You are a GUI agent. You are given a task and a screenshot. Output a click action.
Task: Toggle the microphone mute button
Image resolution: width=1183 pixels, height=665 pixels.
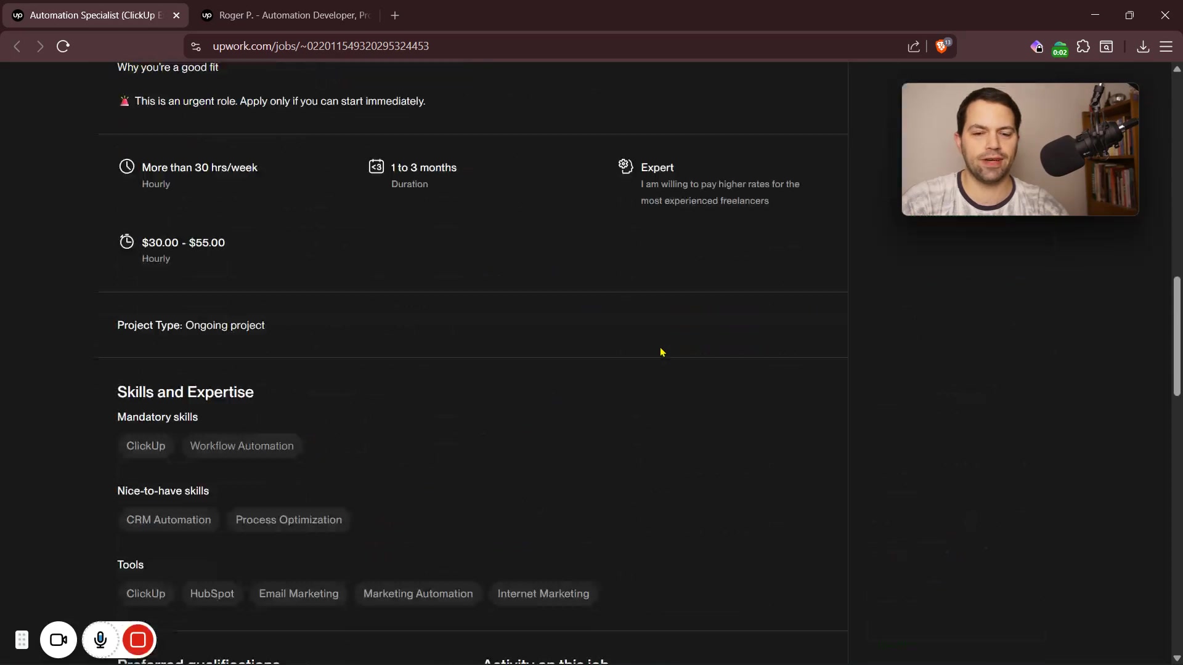(x=100, y=640)
